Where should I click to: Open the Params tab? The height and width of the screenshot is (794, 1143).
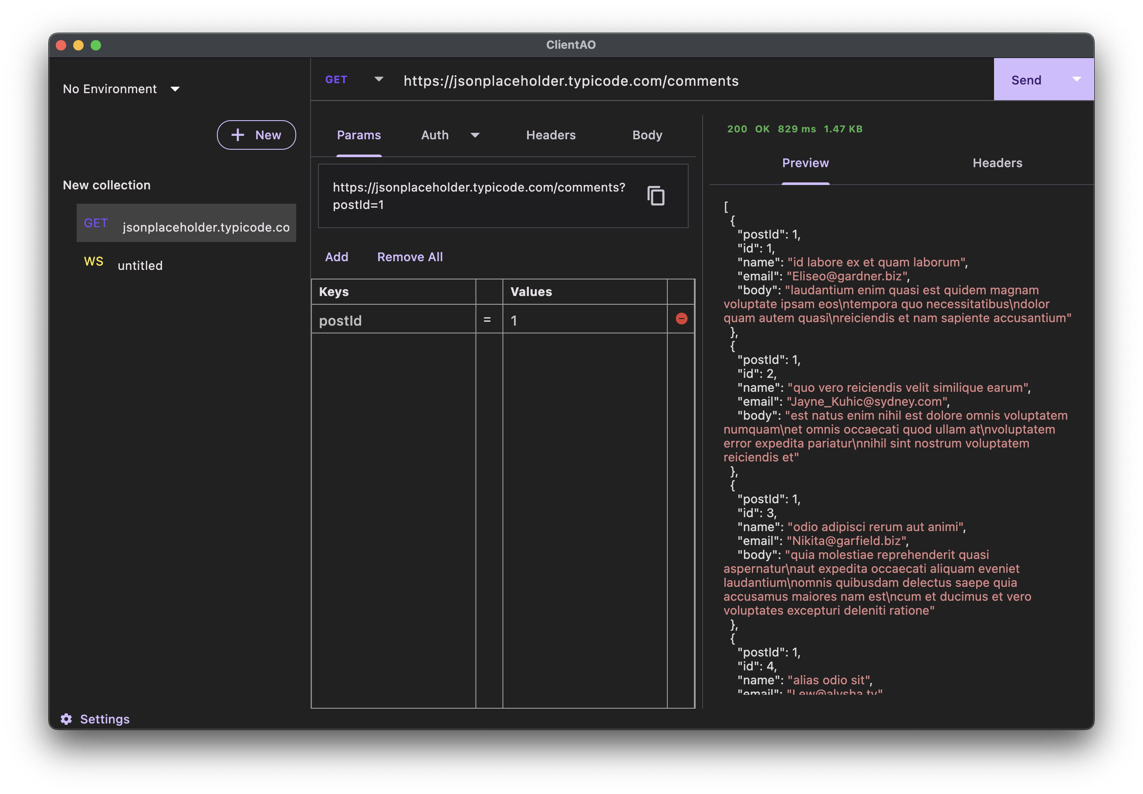coord(359,135)
